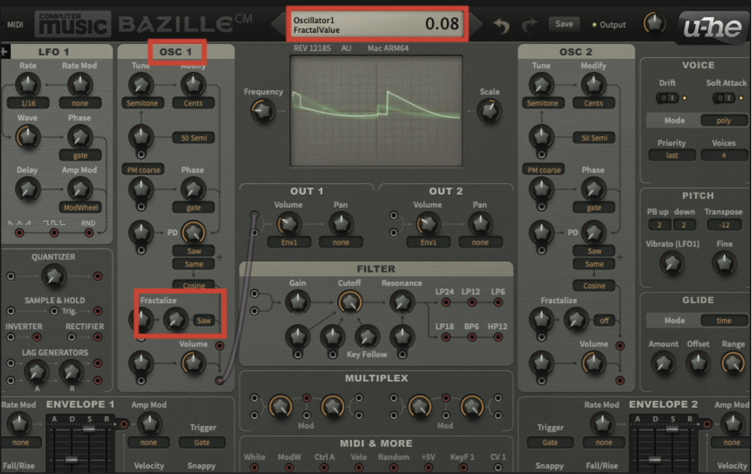The height and width of the screenshot is (474, 752).
Task: Open the PD Saw dropdown in OSC 1
Action: pyautogui.click(x=194, y=250)
